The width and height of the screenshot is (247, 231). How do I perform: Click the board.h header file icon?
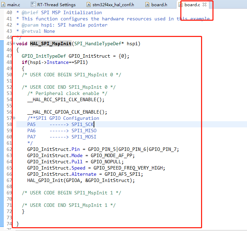tap(147, 5)
